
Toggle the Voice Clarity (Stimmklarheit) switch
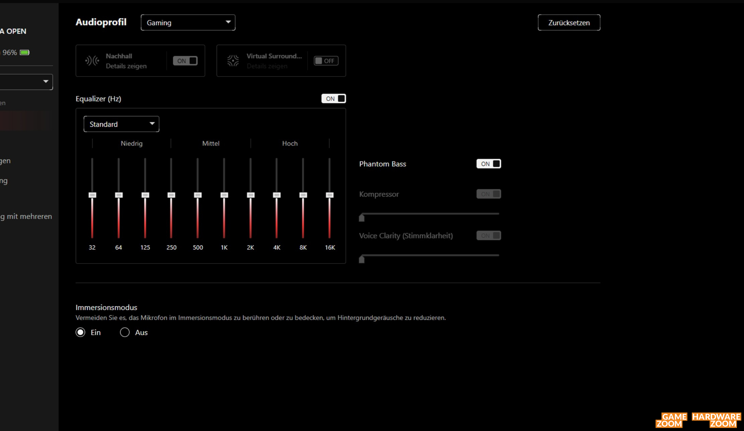(489, 236)
